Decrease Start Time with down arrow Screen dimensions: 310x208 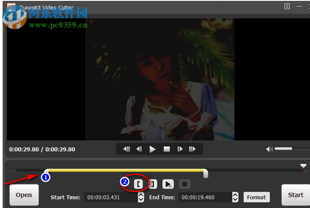pyautogui.click(x=141, y=200)
